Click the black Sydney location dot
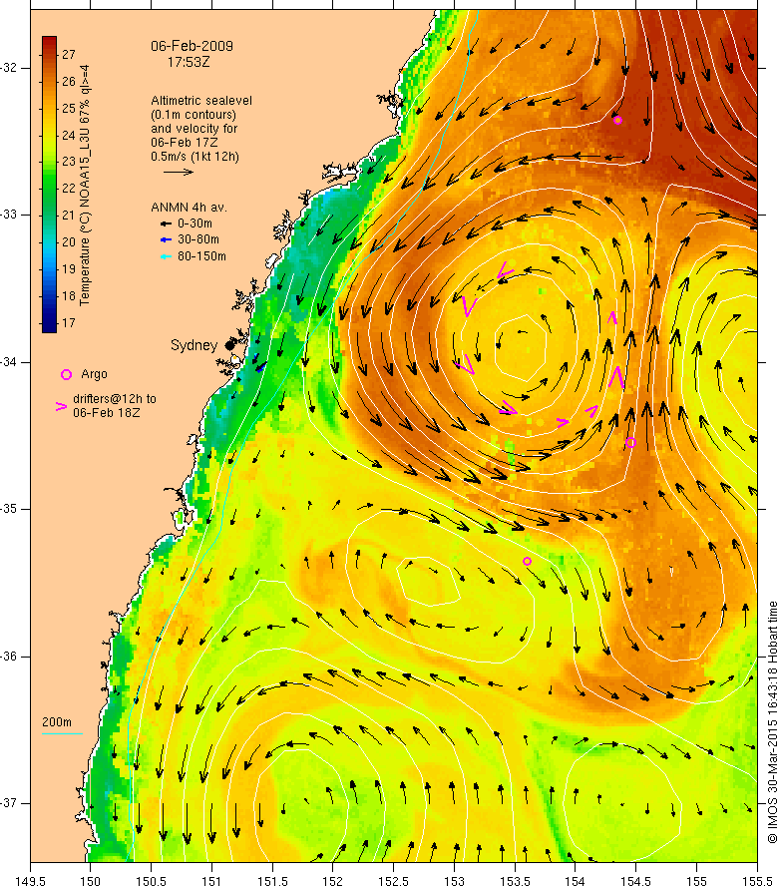This screenshot has width=778, height=888. (x=229, y=345)
